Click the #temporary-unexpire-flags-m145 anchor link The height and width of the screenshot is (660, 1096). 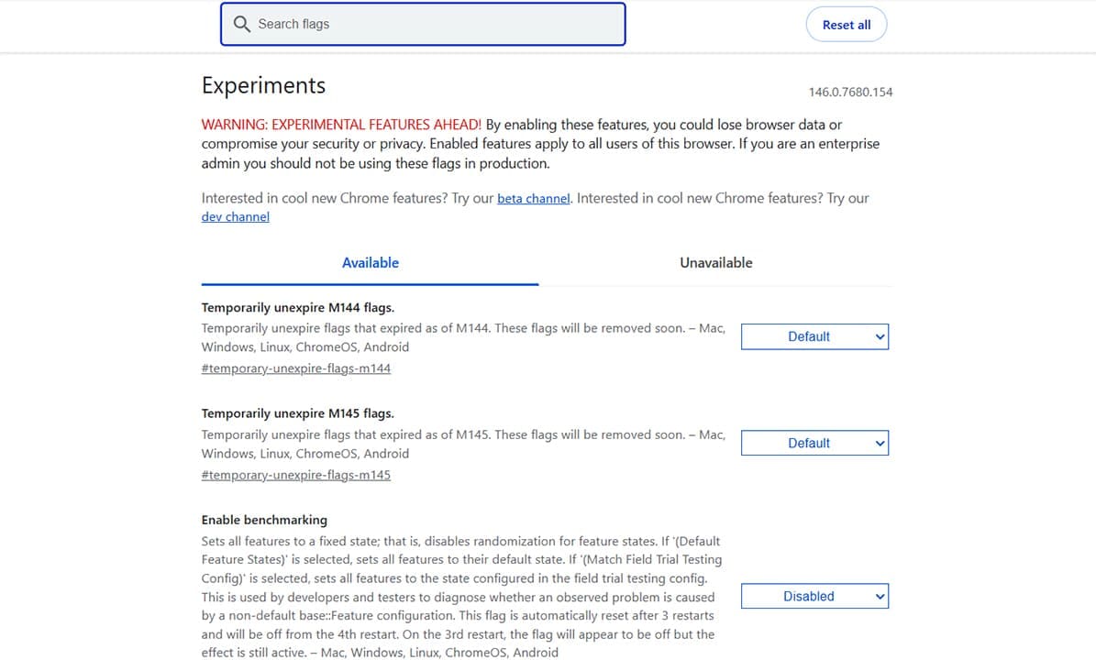tap(295, 475)
